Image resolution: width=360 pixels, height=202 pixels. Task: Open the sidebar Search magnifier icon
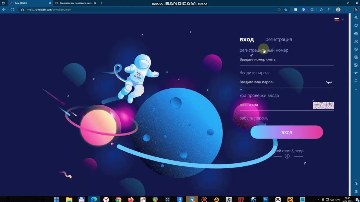click(356, 17)
